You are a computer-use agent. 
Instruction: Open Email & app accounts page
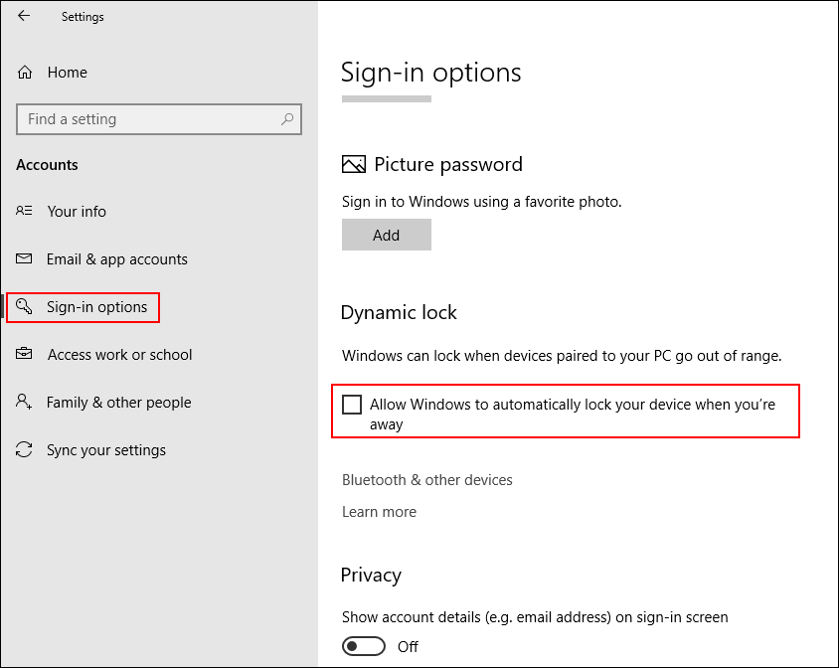point(116,259)
